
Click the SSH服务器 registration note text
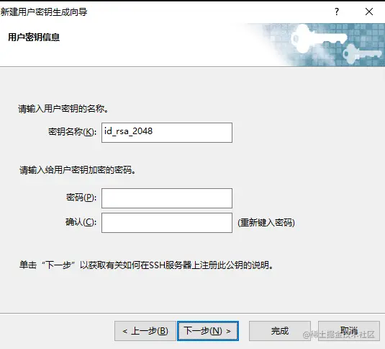click(146, 265)
